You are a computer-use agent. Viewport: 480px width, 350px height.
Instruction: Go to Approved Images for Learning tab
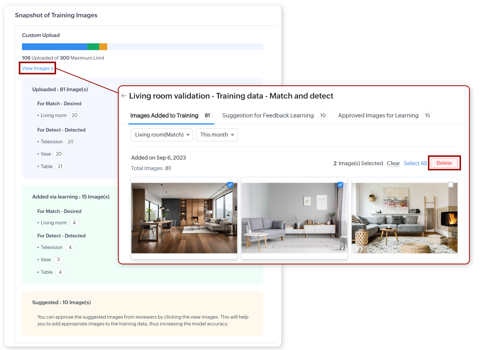pos(378,115)
